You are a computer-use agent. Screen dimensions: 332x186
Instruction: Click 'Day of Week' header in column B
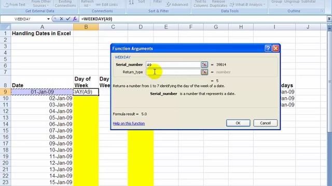click(x=86, y=82)
